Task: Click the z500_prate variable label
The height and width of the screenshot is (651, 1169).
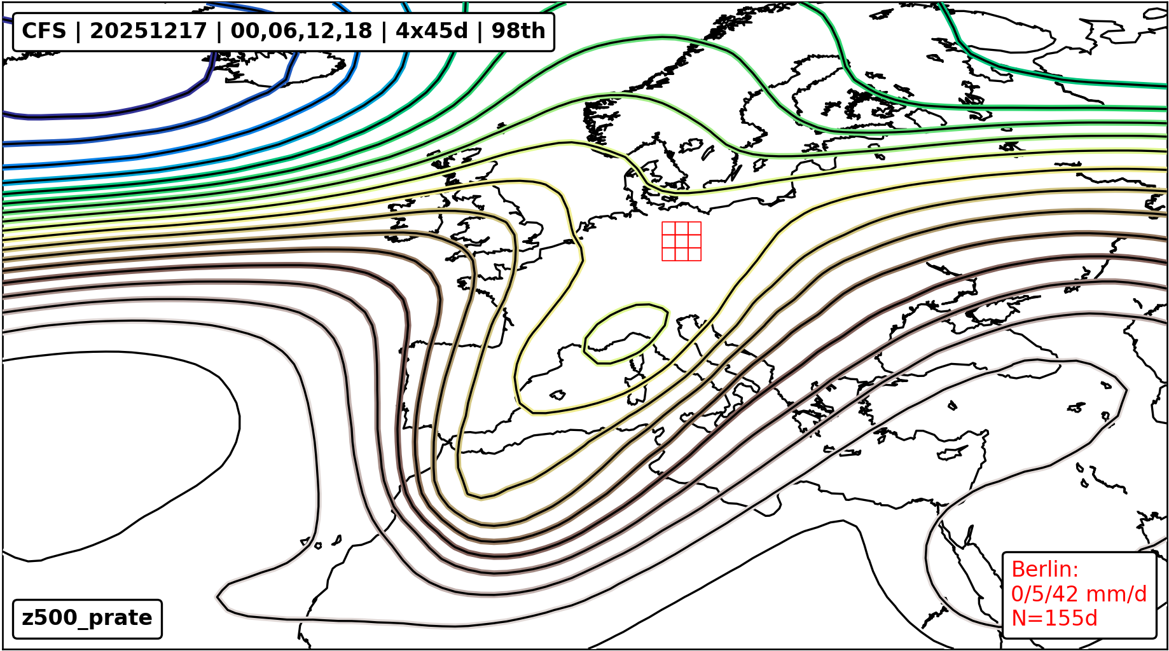Action: (x=87, y=618)
